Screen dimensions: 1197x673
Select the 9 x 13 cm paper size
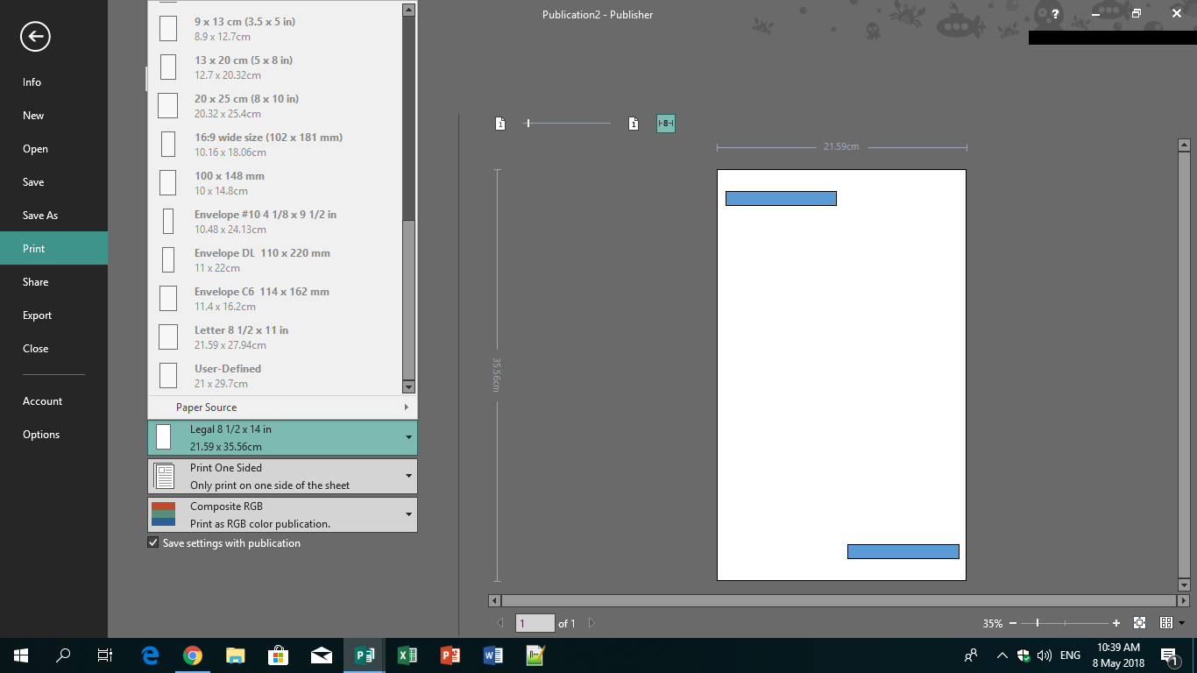tap(275, 29)
